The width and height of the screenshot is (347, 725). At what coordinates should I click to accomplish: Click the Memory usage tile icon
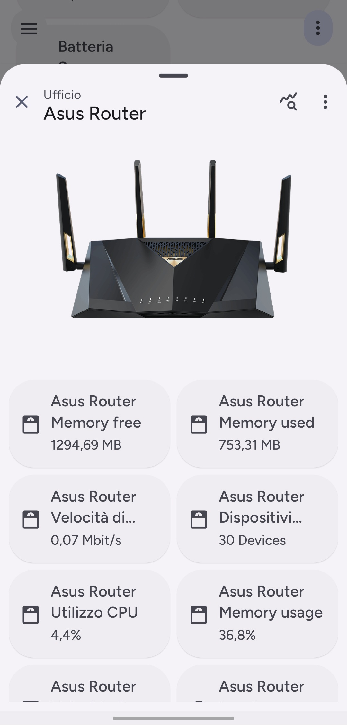click(x=199, y=615)
